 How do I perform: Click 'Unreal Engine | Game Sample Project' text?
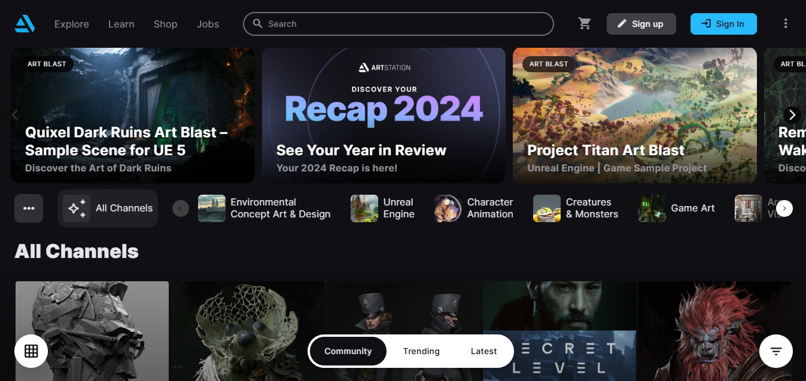[617, 168]
